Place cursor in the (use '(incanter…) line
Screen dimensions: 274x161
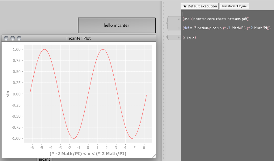[x=216, y=19]
